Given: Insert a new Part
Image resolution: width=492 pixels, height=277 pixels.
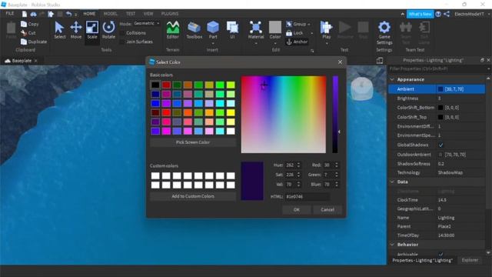Looking at the screenshot, I should [x=213, y=28].
